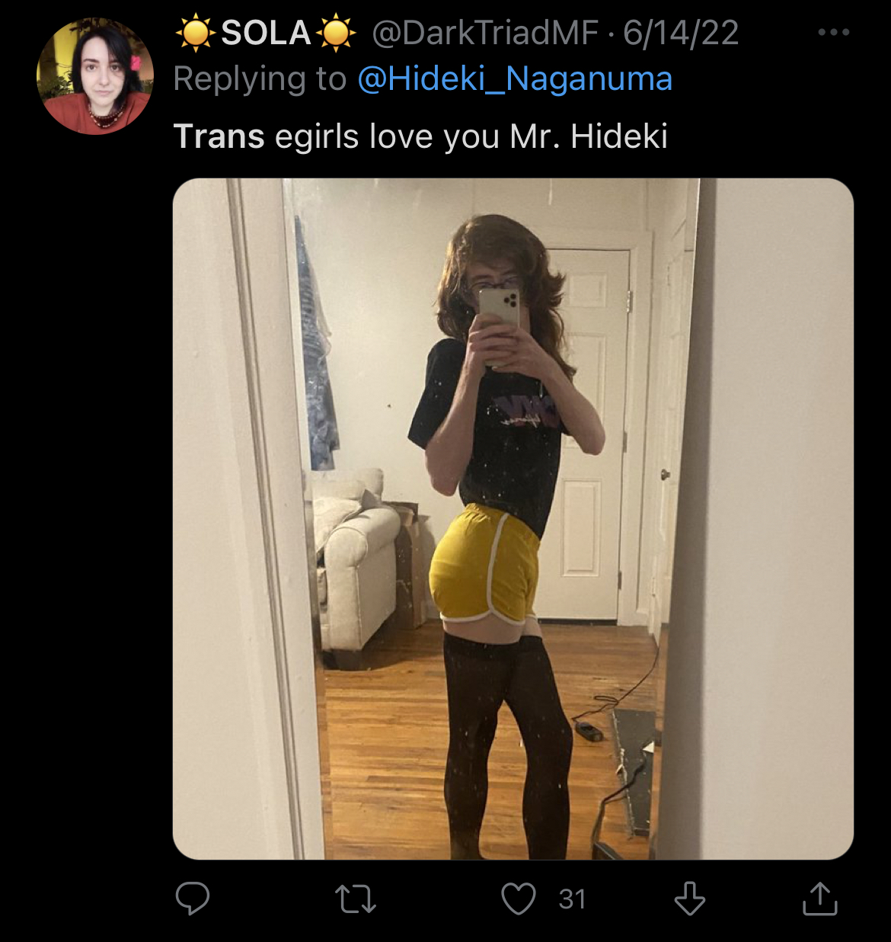The height and width of the screenshot is (942, 891).
Task: Like the tweet with heart icon
Action: click(x=519, y=899)
